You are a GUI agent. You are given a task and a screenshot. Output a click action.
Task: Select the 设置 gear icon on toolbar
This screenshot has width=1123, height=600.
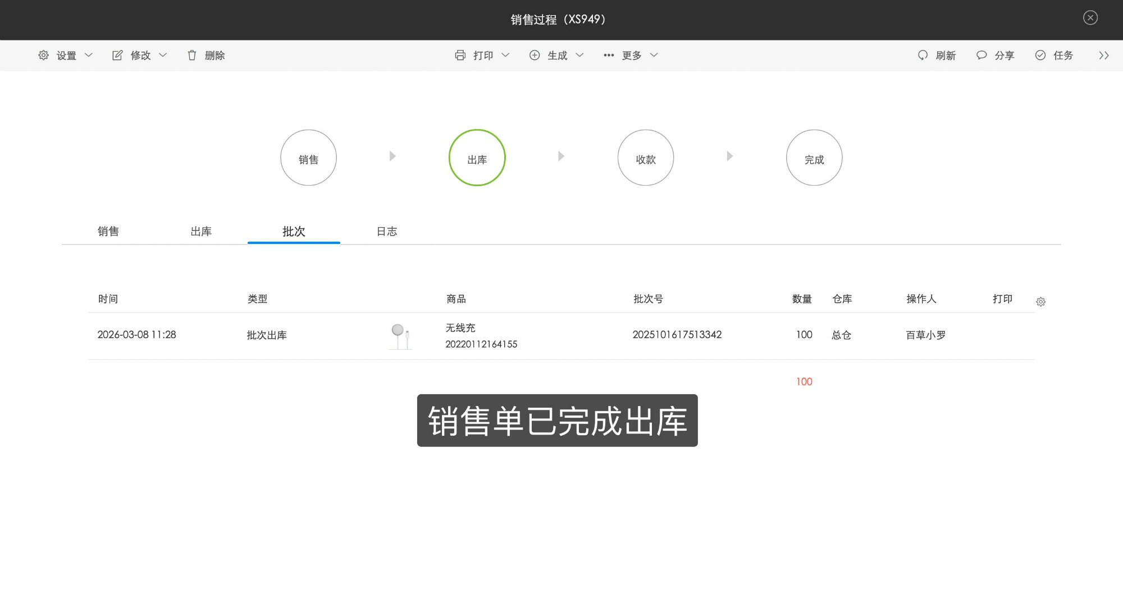(x=43, y=55)
